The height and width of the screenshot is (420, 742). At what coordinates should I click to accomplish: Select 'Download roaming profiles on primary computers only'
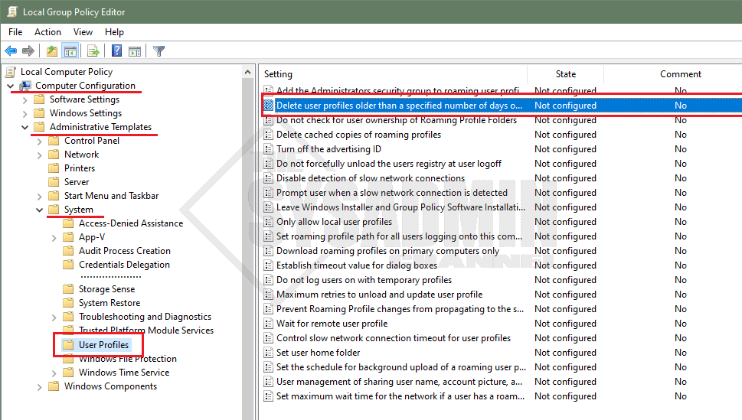387,251
